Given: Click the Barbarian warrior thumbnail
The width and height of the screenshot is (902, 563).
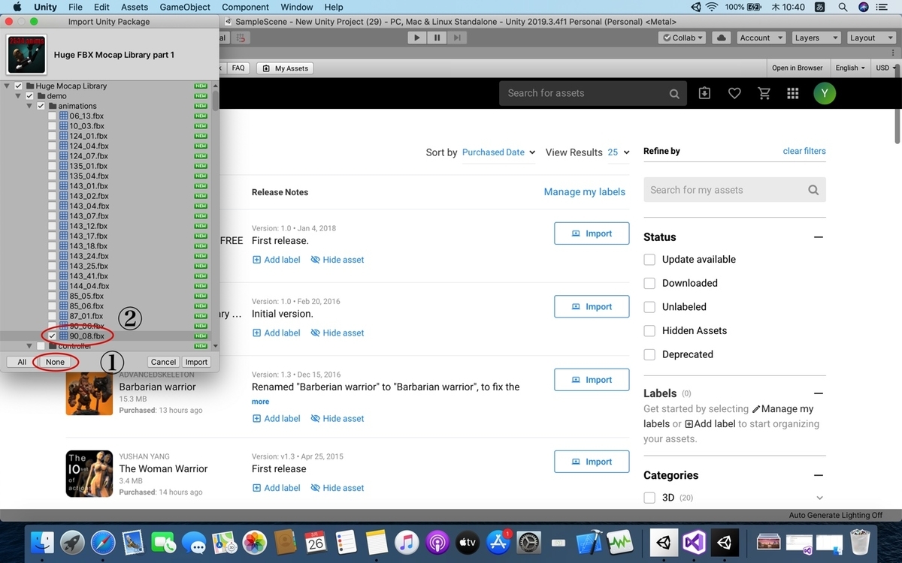Looking at the screenshot, I should (x=89, y=392).
